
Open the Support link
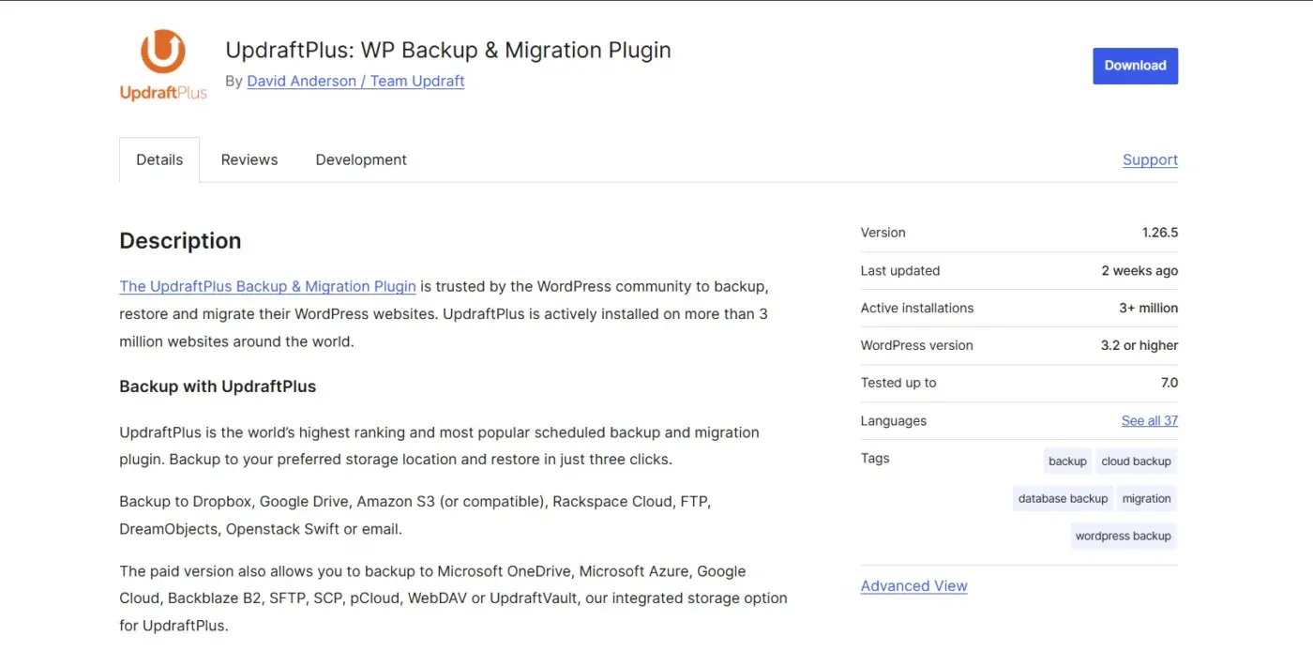pos(1150,159)
